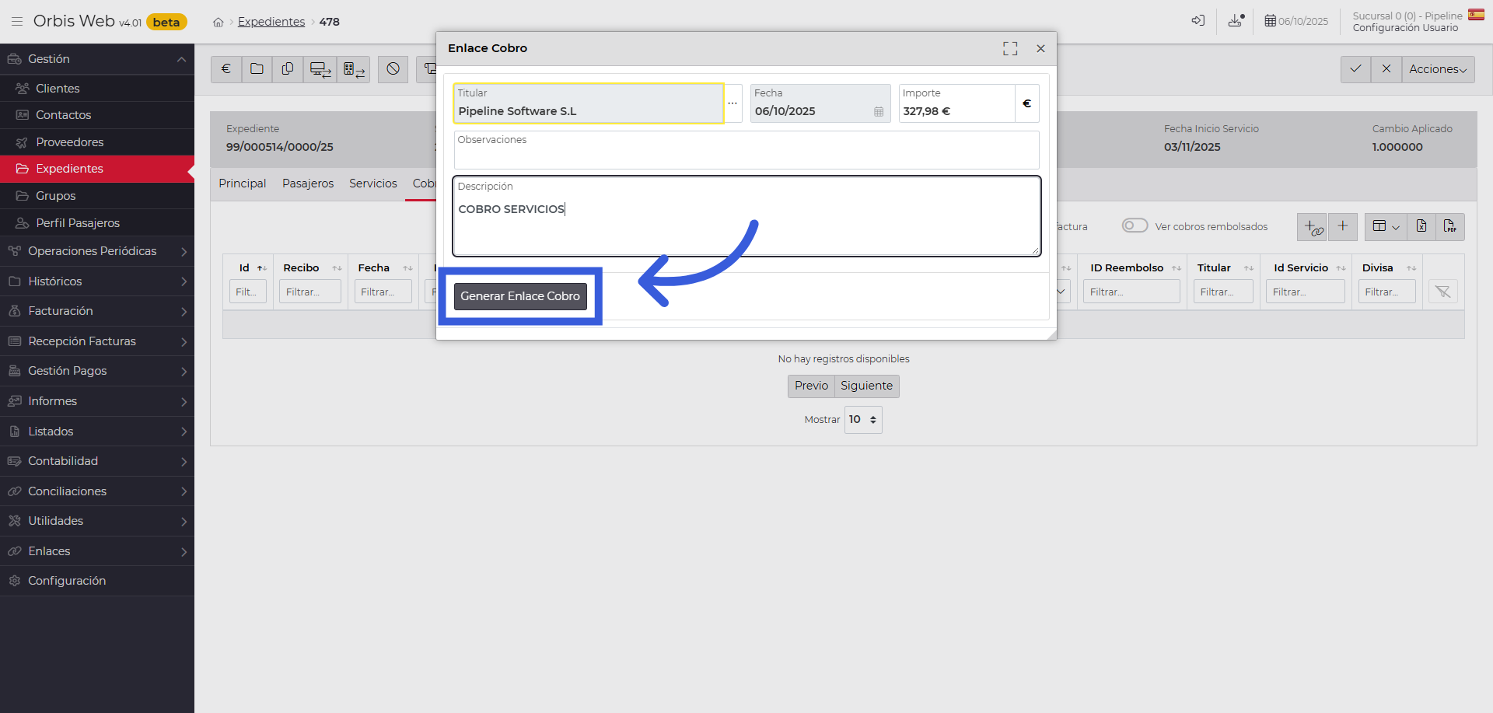Image resolution: width=1493 pixels, height=713 pixels.
Task: Go to home via breadcrumb icon
Action: coord(219,23)
